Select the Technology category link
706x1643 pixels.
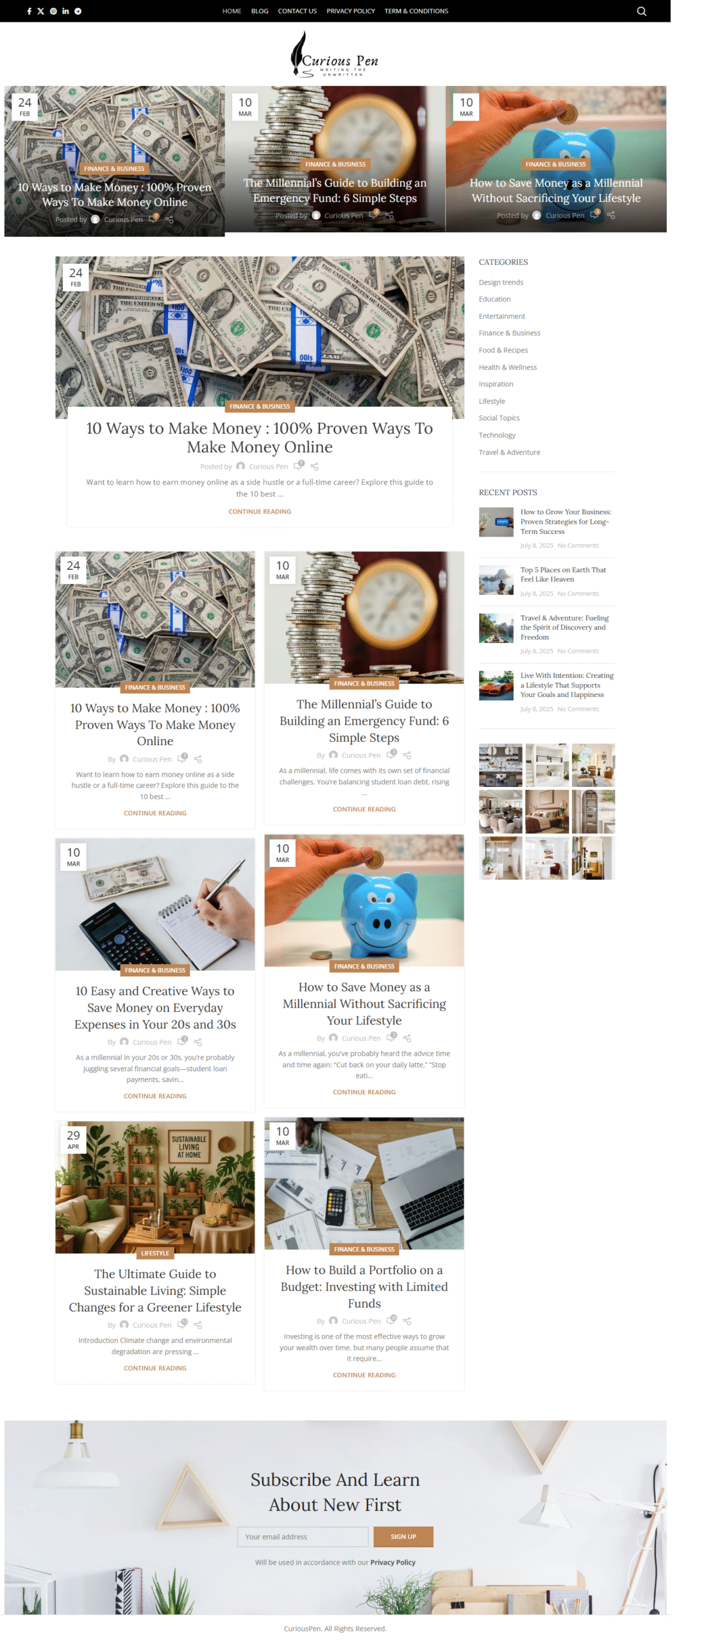click(496, 434)
